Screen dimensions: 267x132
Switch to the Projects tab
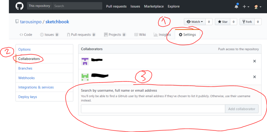point(115,35)
